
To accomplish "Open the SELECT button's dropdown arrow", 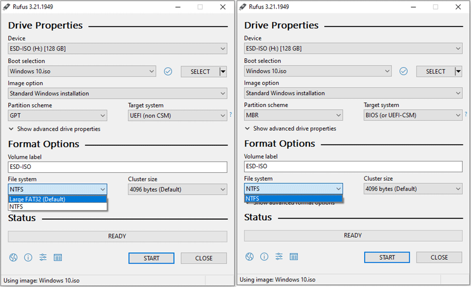I will coord(223,71).
